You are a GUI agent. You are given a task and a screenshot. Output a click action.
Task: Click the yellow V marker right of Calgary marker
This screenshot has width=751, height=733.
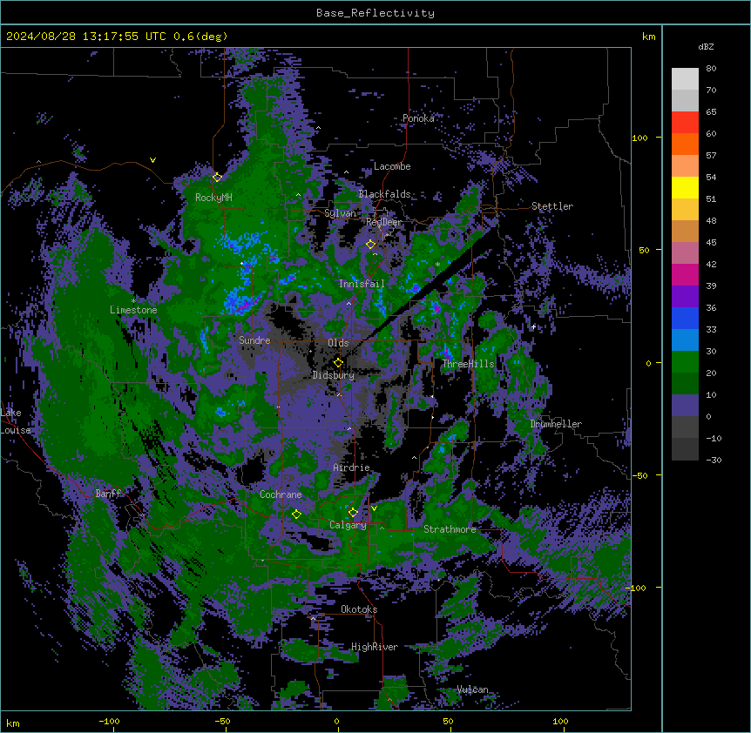[374, 508]
